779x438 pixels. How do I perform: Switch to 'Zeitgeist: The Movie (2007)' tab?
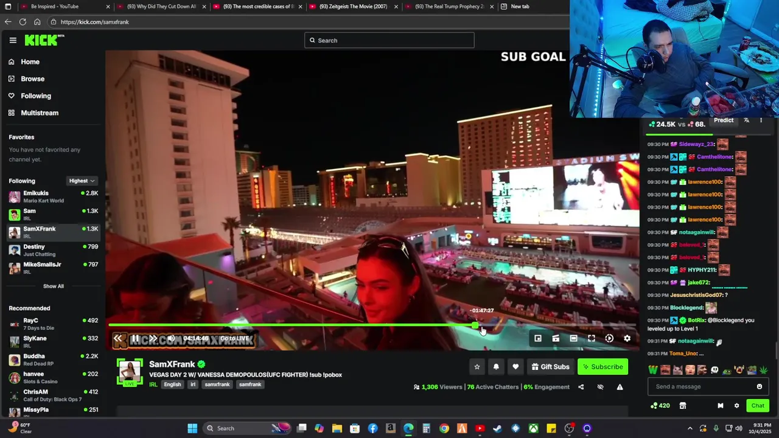tap(354, 6)
